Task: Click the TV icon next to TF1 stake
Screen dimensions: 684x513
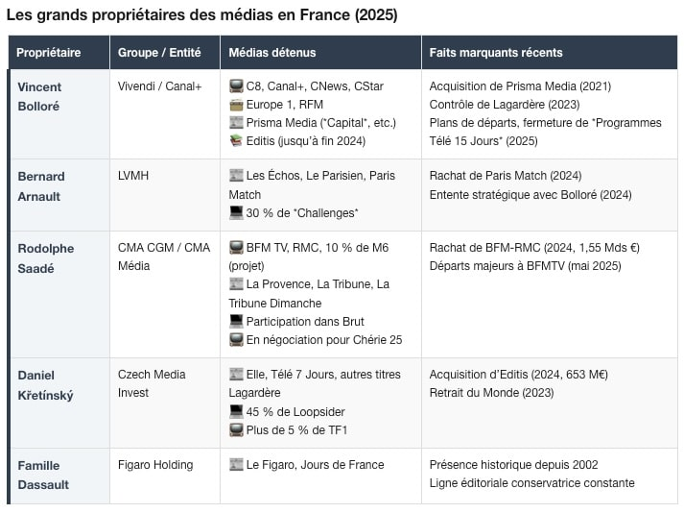Action: pos(236,429)
